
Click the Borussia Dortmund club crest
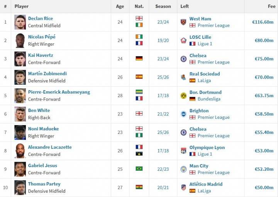183,96
